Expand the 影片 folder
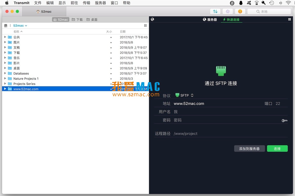The image size is (295, 196). (x=5, y=63)
